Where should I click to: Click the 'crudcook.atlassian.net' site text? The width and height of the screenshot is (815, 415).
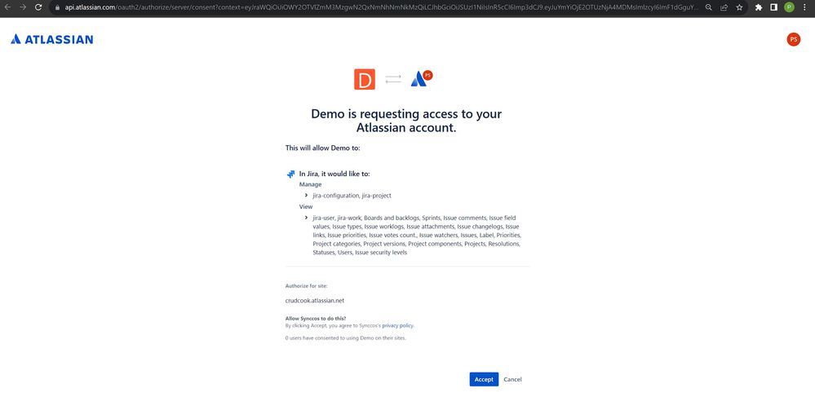(x=314, y=300)
